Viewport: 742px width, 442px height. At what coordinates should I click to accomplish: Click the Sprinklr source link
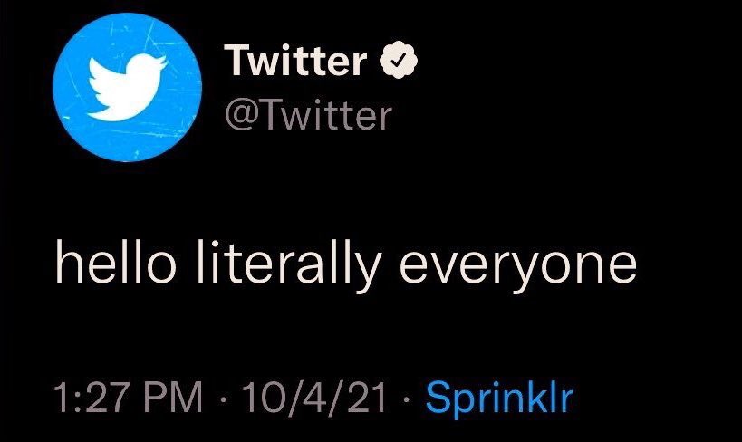[x=500, y=397]
